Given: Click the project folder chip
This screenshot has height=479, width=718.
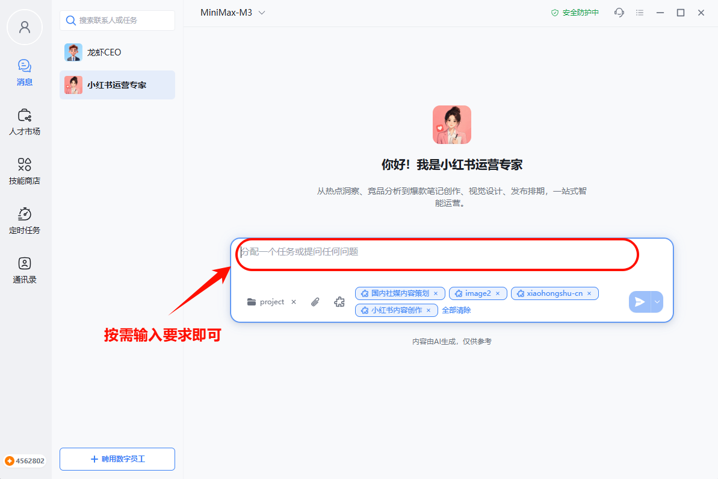Looking at the screenshot, I should (x=266, y=302).
